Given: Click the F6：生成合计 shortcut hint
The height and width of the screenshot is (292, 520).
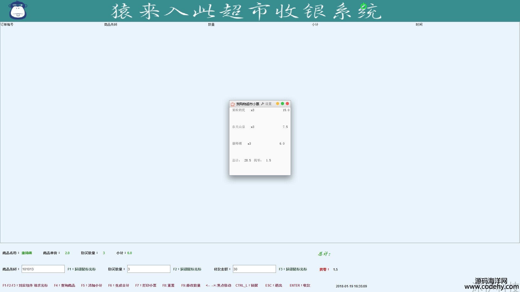Looking at the screenshot, I should (119, 286).
